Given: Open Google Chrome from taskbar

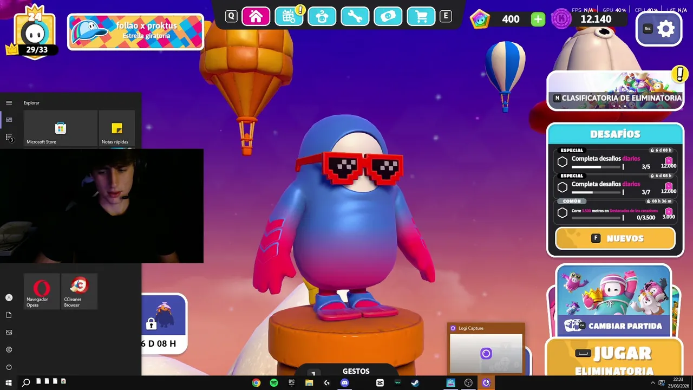Looking at the screenshot, I should pos(256,383).
